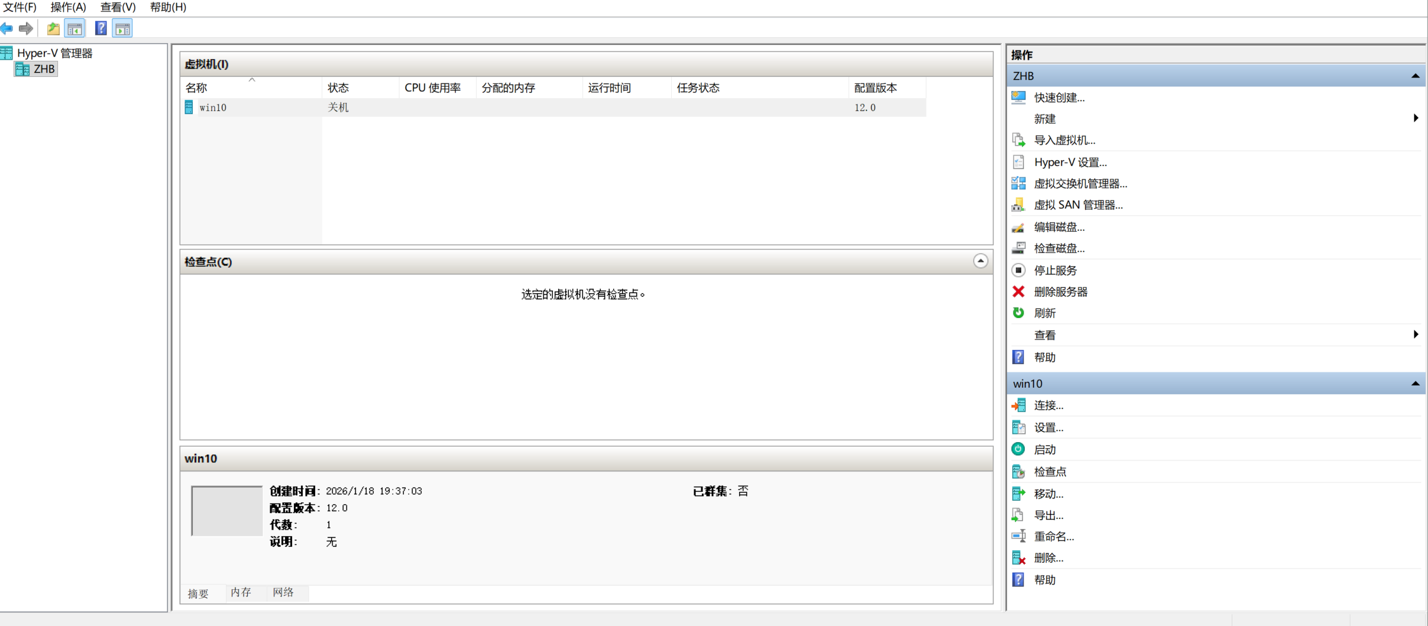Image resolution: width=1428 pixels, height=626 pixels.
Task: Open Hyper-V Settings (Hyper-V 设置)
Action: point(1070,162)
